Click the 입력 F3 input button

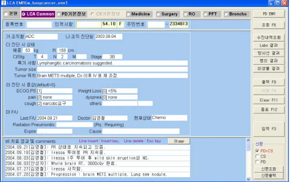pos(269,129)
